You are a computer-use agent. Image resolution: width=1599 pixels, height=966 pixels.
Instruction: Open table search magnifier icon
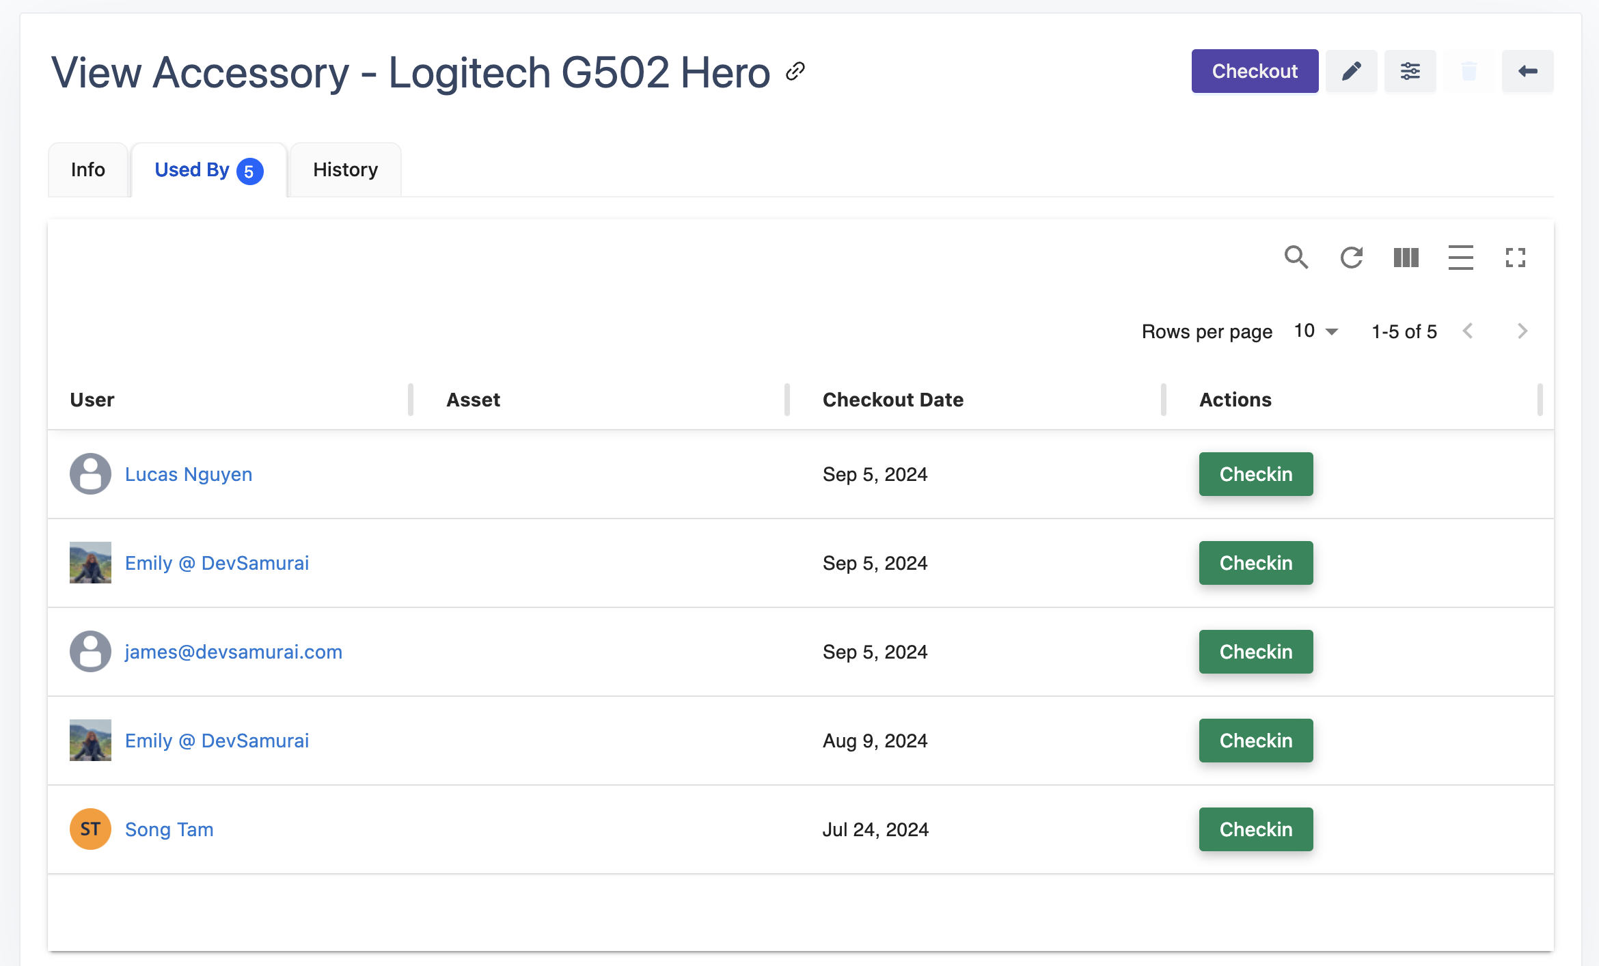point(1296,258)
